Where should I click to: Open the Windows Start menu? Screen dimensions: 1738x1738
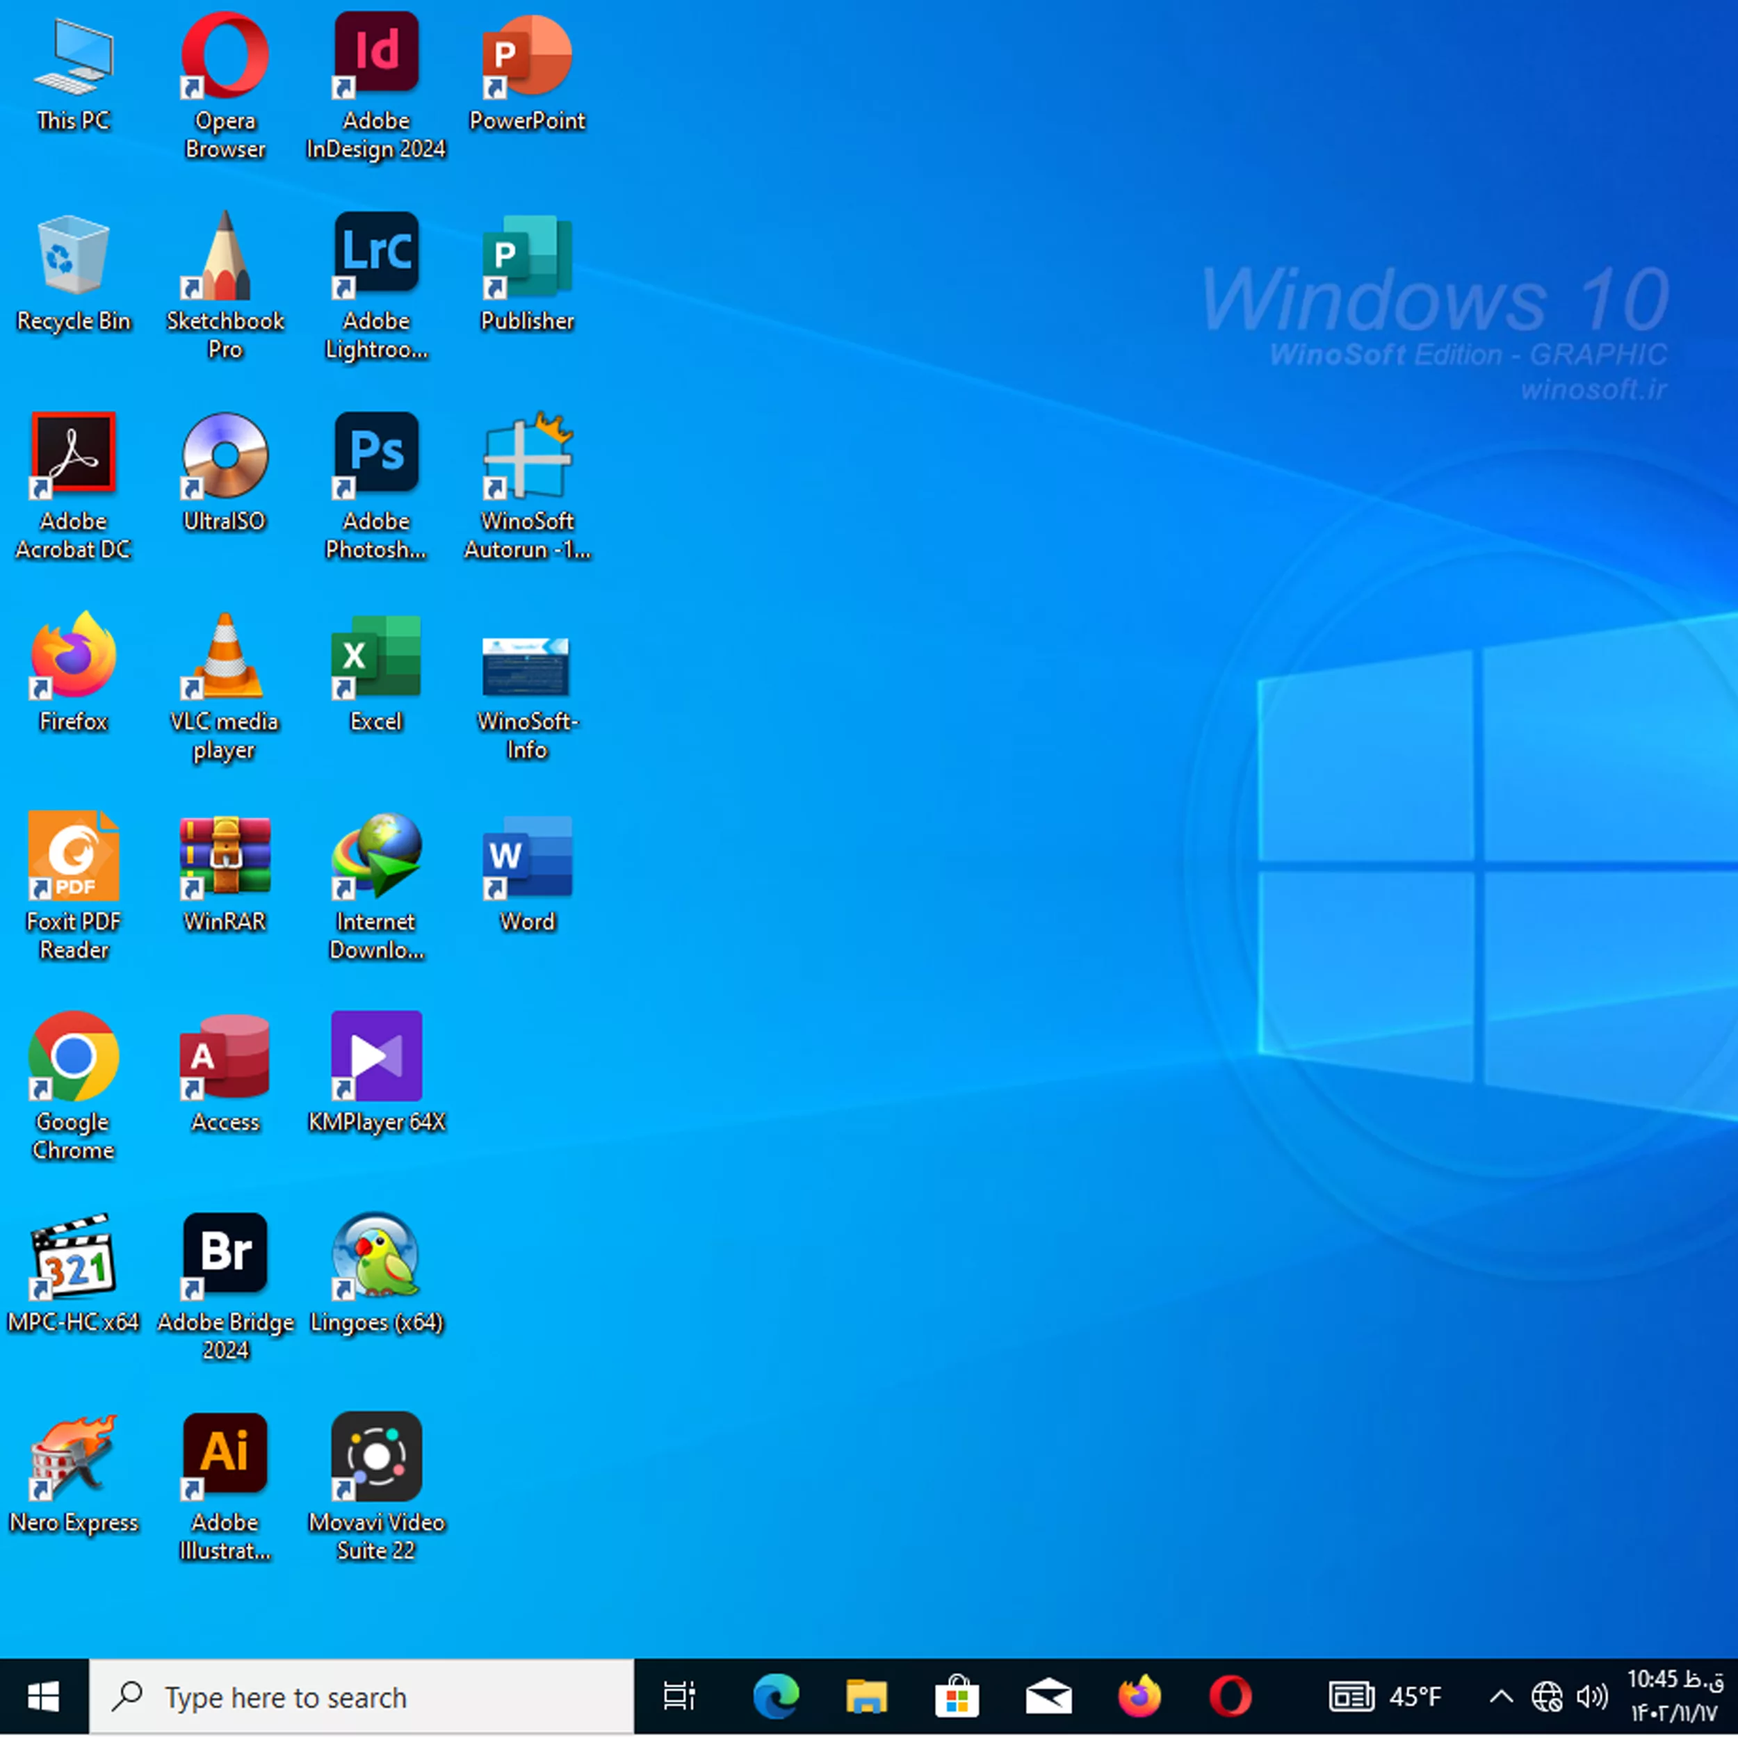44,1696
